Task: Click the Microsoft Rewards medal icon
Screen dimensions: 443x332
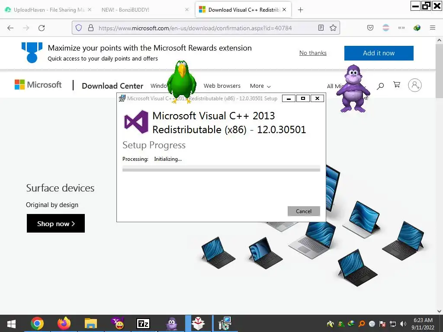Action: (x=32, y=52)
